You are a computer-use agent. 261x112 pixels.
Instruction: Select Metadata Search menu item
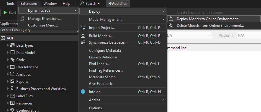pyautogui.click(x=123, y=77)
